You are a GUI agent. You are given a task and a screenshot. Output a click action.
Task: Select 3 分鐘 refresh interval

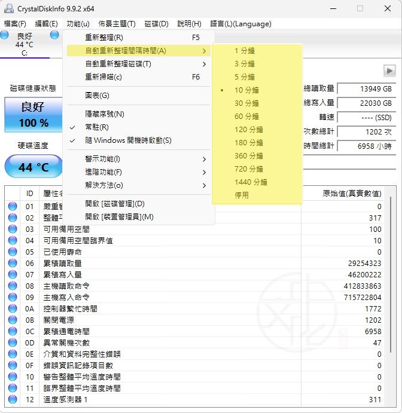point(257,64)
